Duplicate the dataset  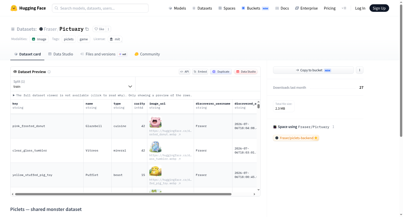pyautogui.click(x=221, y=72)
